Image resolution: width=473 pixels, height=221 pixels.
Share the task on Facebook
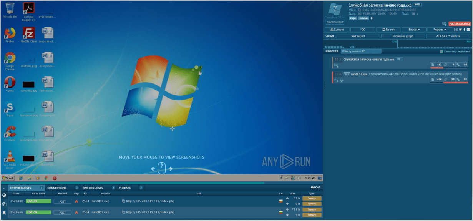tap(464, 30)
